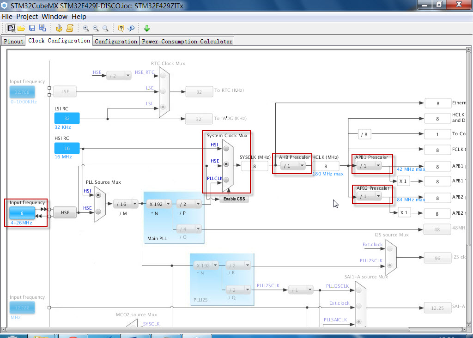The width and height of the screenshot is (473, 338).
Task: Open the X 192 Main PLL N dropdown
Action: [x=159, y=204]
